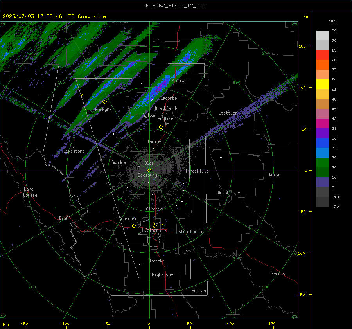Click the -30 value on dBZ scale
Viewport: 352px width, 329px height.
(x=335, y=207)
